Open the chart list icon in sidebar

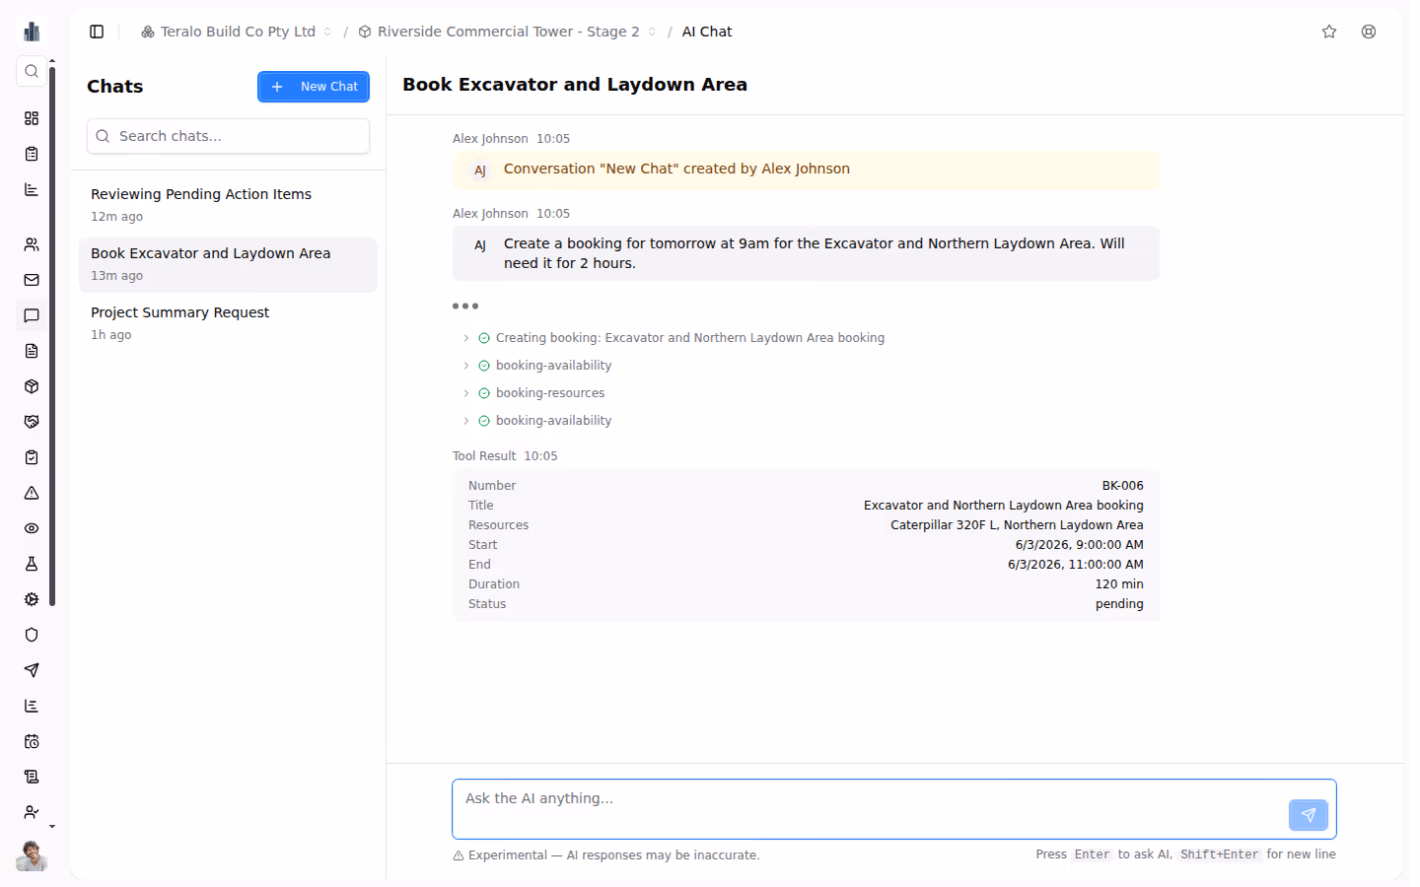32,706
